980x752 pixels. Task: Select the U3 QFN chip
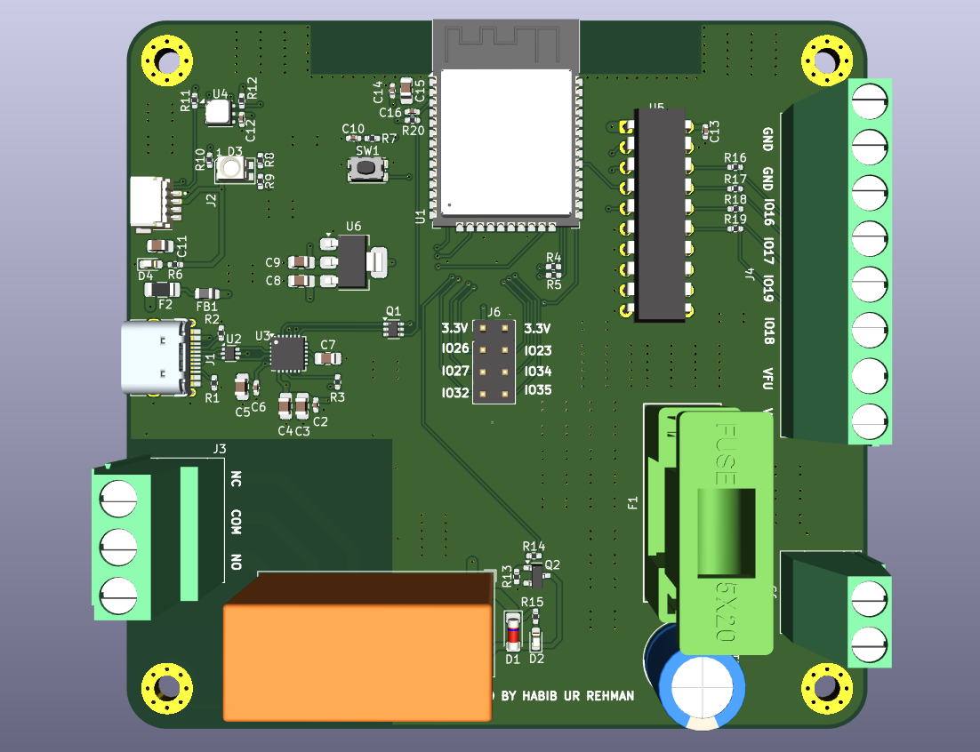288,354
